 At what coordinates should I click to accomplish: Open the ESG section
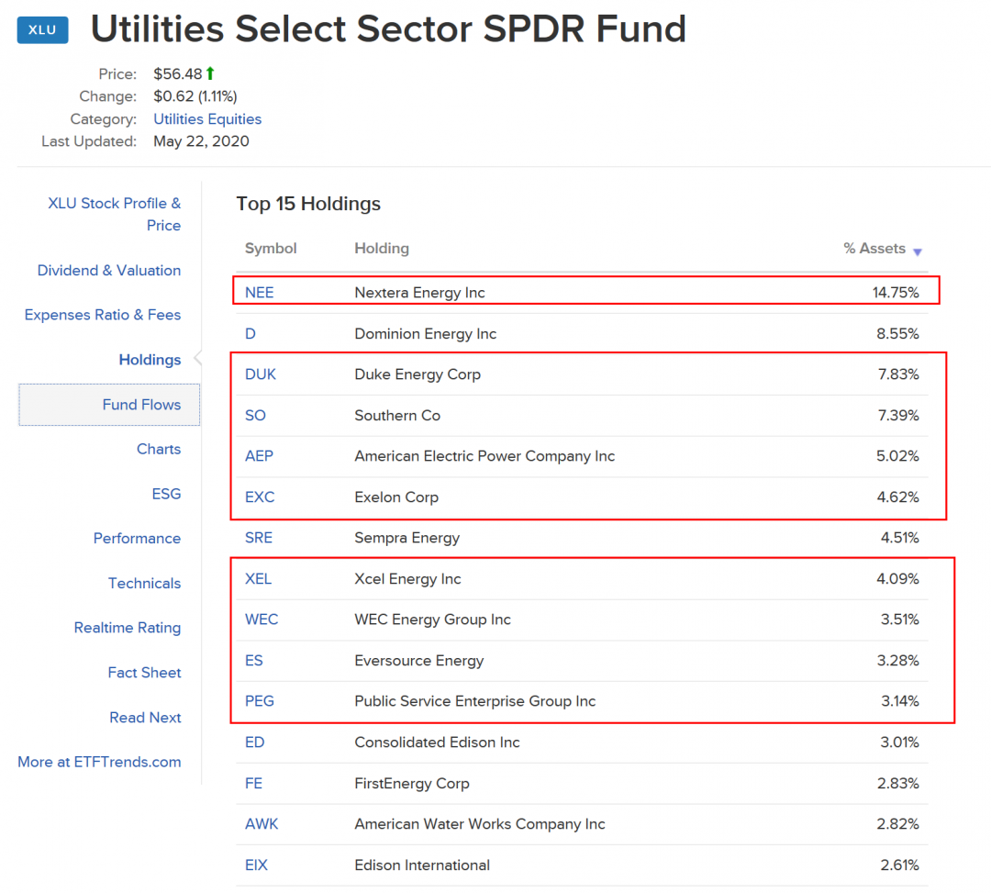point(166,494)
